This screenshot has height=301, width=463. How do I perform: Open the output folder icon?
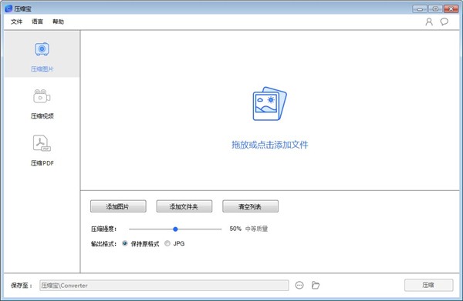(316, 285)
